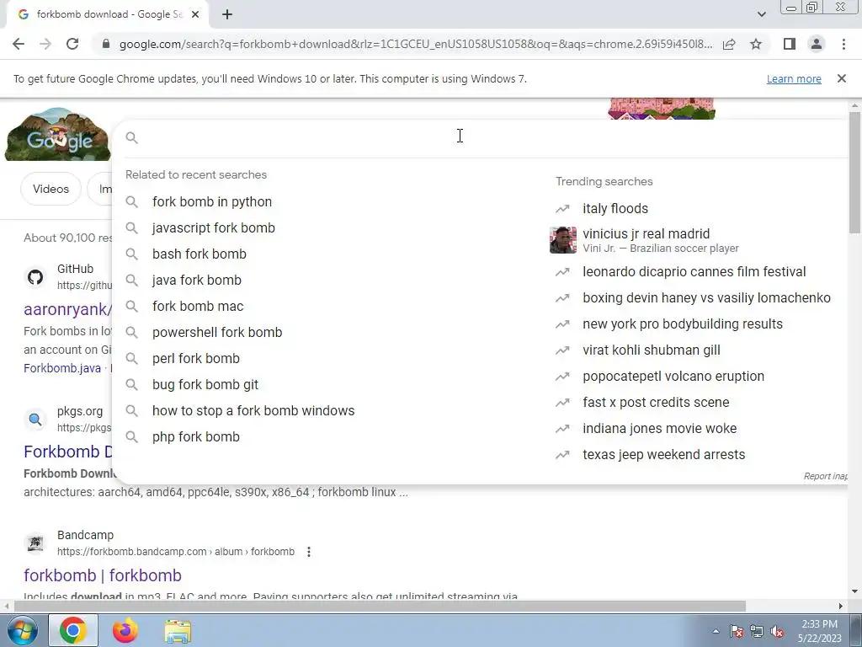
Task: Click the padlock site info icon
Action: (106, 44)
